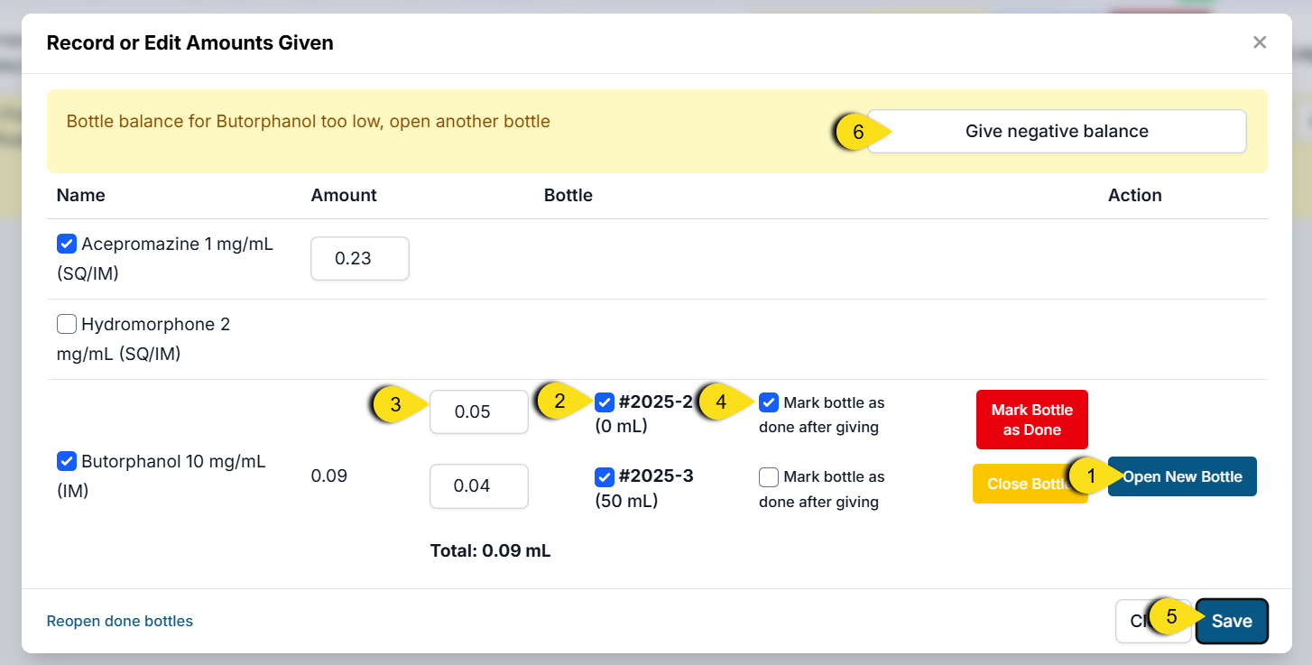Save the recorded amounts
Screen dimensions: 1312x665
(1232, 621)
